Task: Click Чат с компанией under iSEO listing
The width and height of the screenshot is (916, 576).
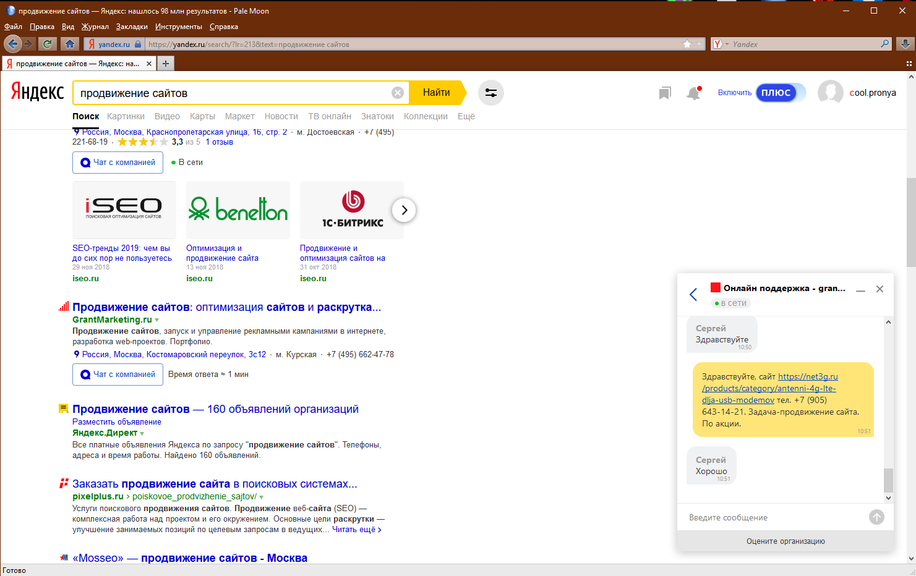Action: [118, 163]
